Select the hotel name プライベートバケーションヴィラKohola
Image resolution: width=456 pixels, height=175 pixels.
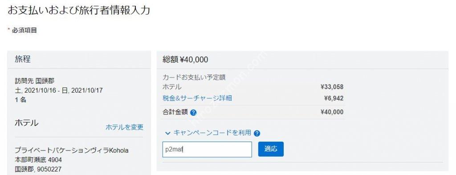click(x=72, y=151)
